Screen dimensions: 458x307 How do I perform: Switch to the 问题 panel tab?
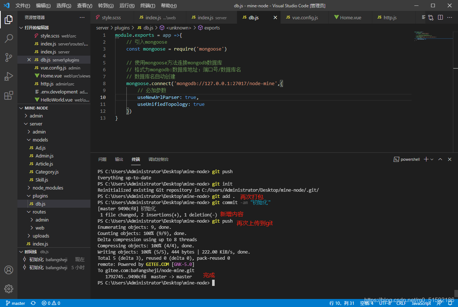click(x=102, y=159)
